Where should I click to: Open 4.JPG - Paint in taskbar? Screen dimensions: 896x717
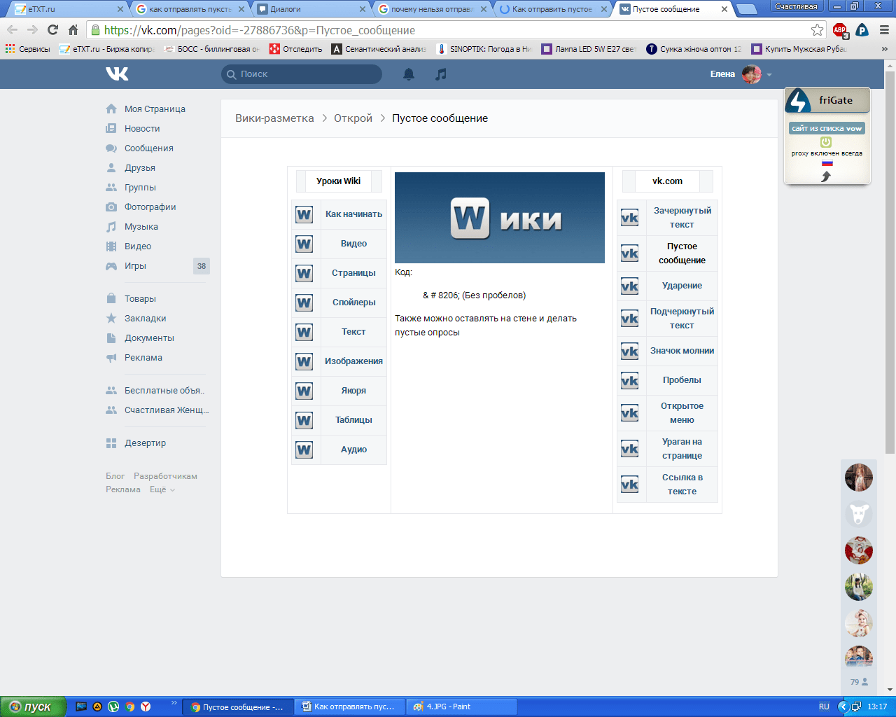[x=461, y=706]
